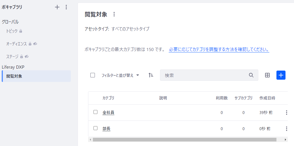This screenshot has width=294, height=146.
Task: Check the 部長 row checkbox
Action: point(95,128)
